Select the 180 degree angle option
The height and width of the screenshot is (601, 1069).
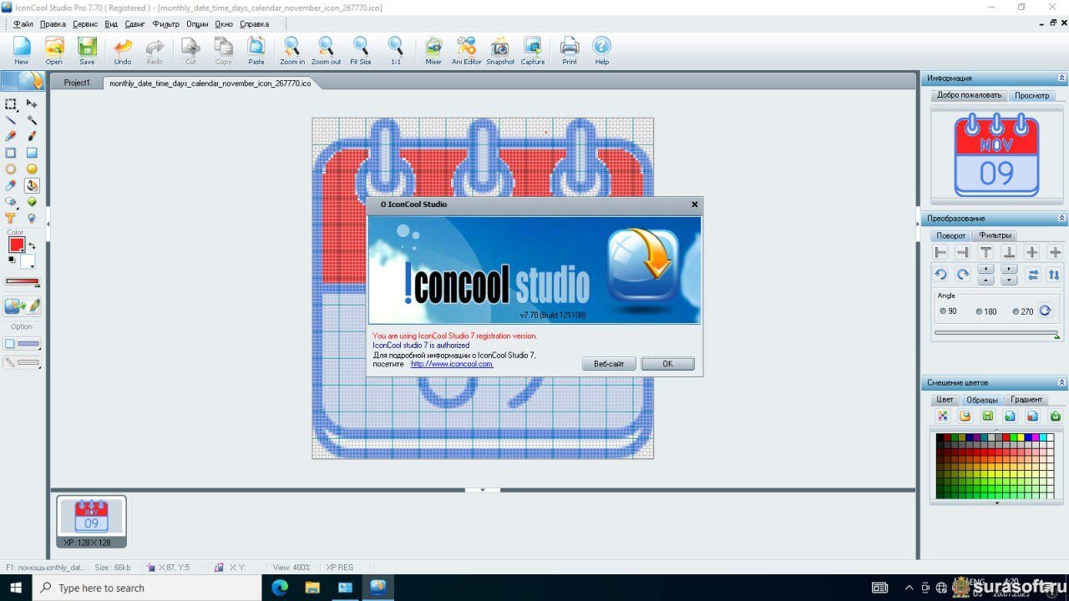tap(980, 311)
